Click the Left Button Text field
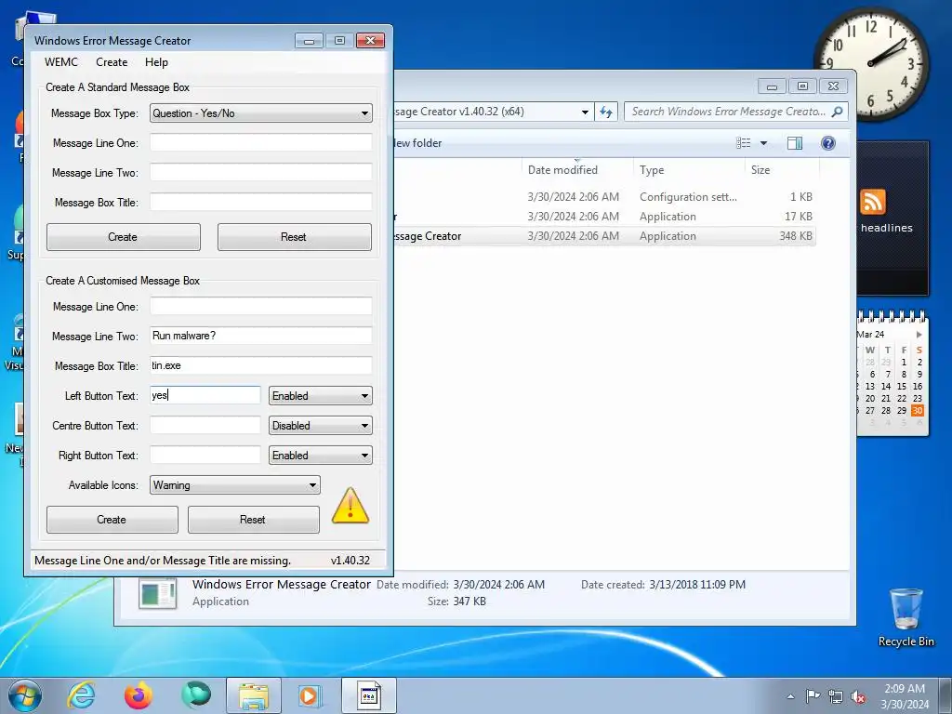The image size is (952, 714). (205, 395)
